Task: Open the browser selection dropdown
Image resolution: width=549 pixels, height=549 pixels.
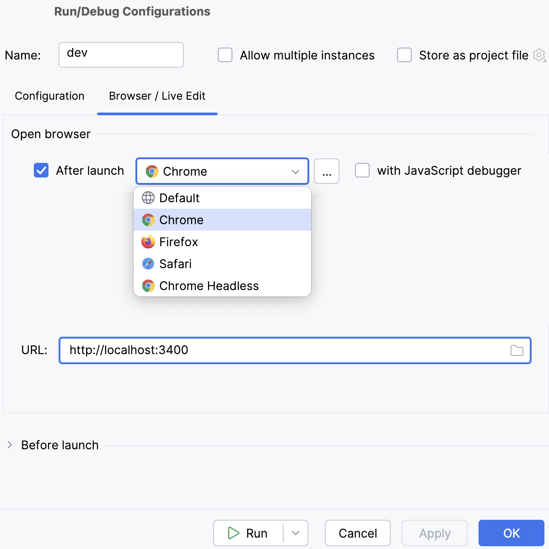Action: (296, 171)
